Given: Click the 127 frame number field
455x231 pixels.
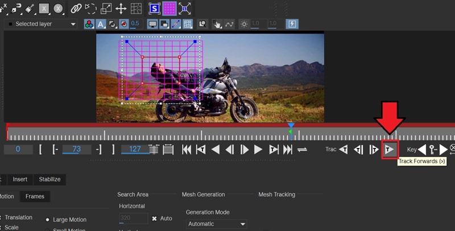Looking at the screenshot, I should tap(135, 150).
